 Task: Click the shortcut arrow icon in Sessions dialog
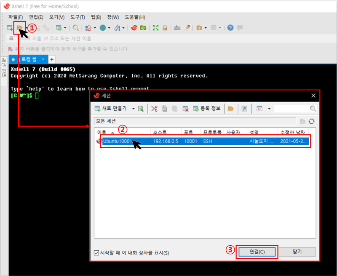244,109
